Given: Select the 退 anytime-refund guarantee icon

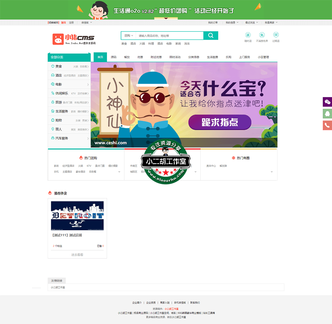Looking at the screenshot, I should tap(247, 34).
